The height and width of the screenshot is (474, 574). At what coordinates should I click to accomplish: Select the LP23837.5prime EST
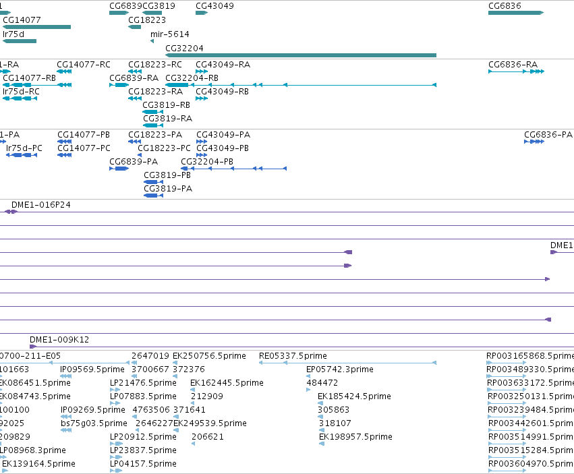(x=116, y=458)
